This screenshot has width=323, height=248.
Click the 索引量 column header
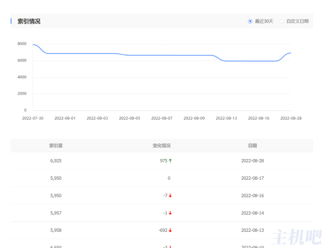56,146
